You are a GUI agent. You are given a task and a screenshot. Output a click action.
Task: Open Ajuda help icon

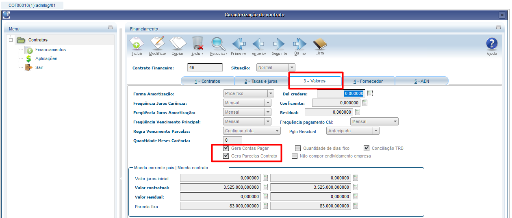coord(492,44)
